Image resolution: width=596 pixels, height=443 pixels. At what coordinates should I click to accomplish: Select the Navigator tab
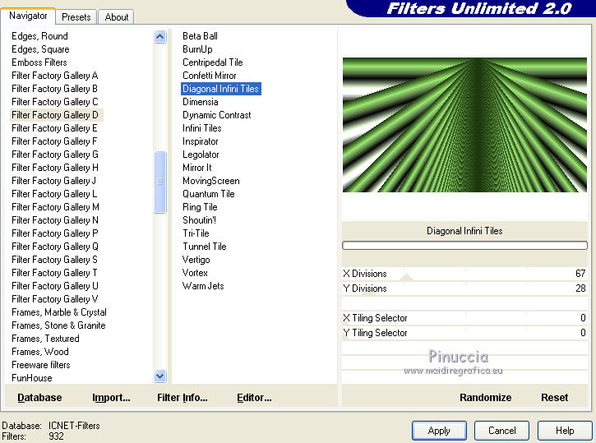pyautogui.click(x=28, y=16)
